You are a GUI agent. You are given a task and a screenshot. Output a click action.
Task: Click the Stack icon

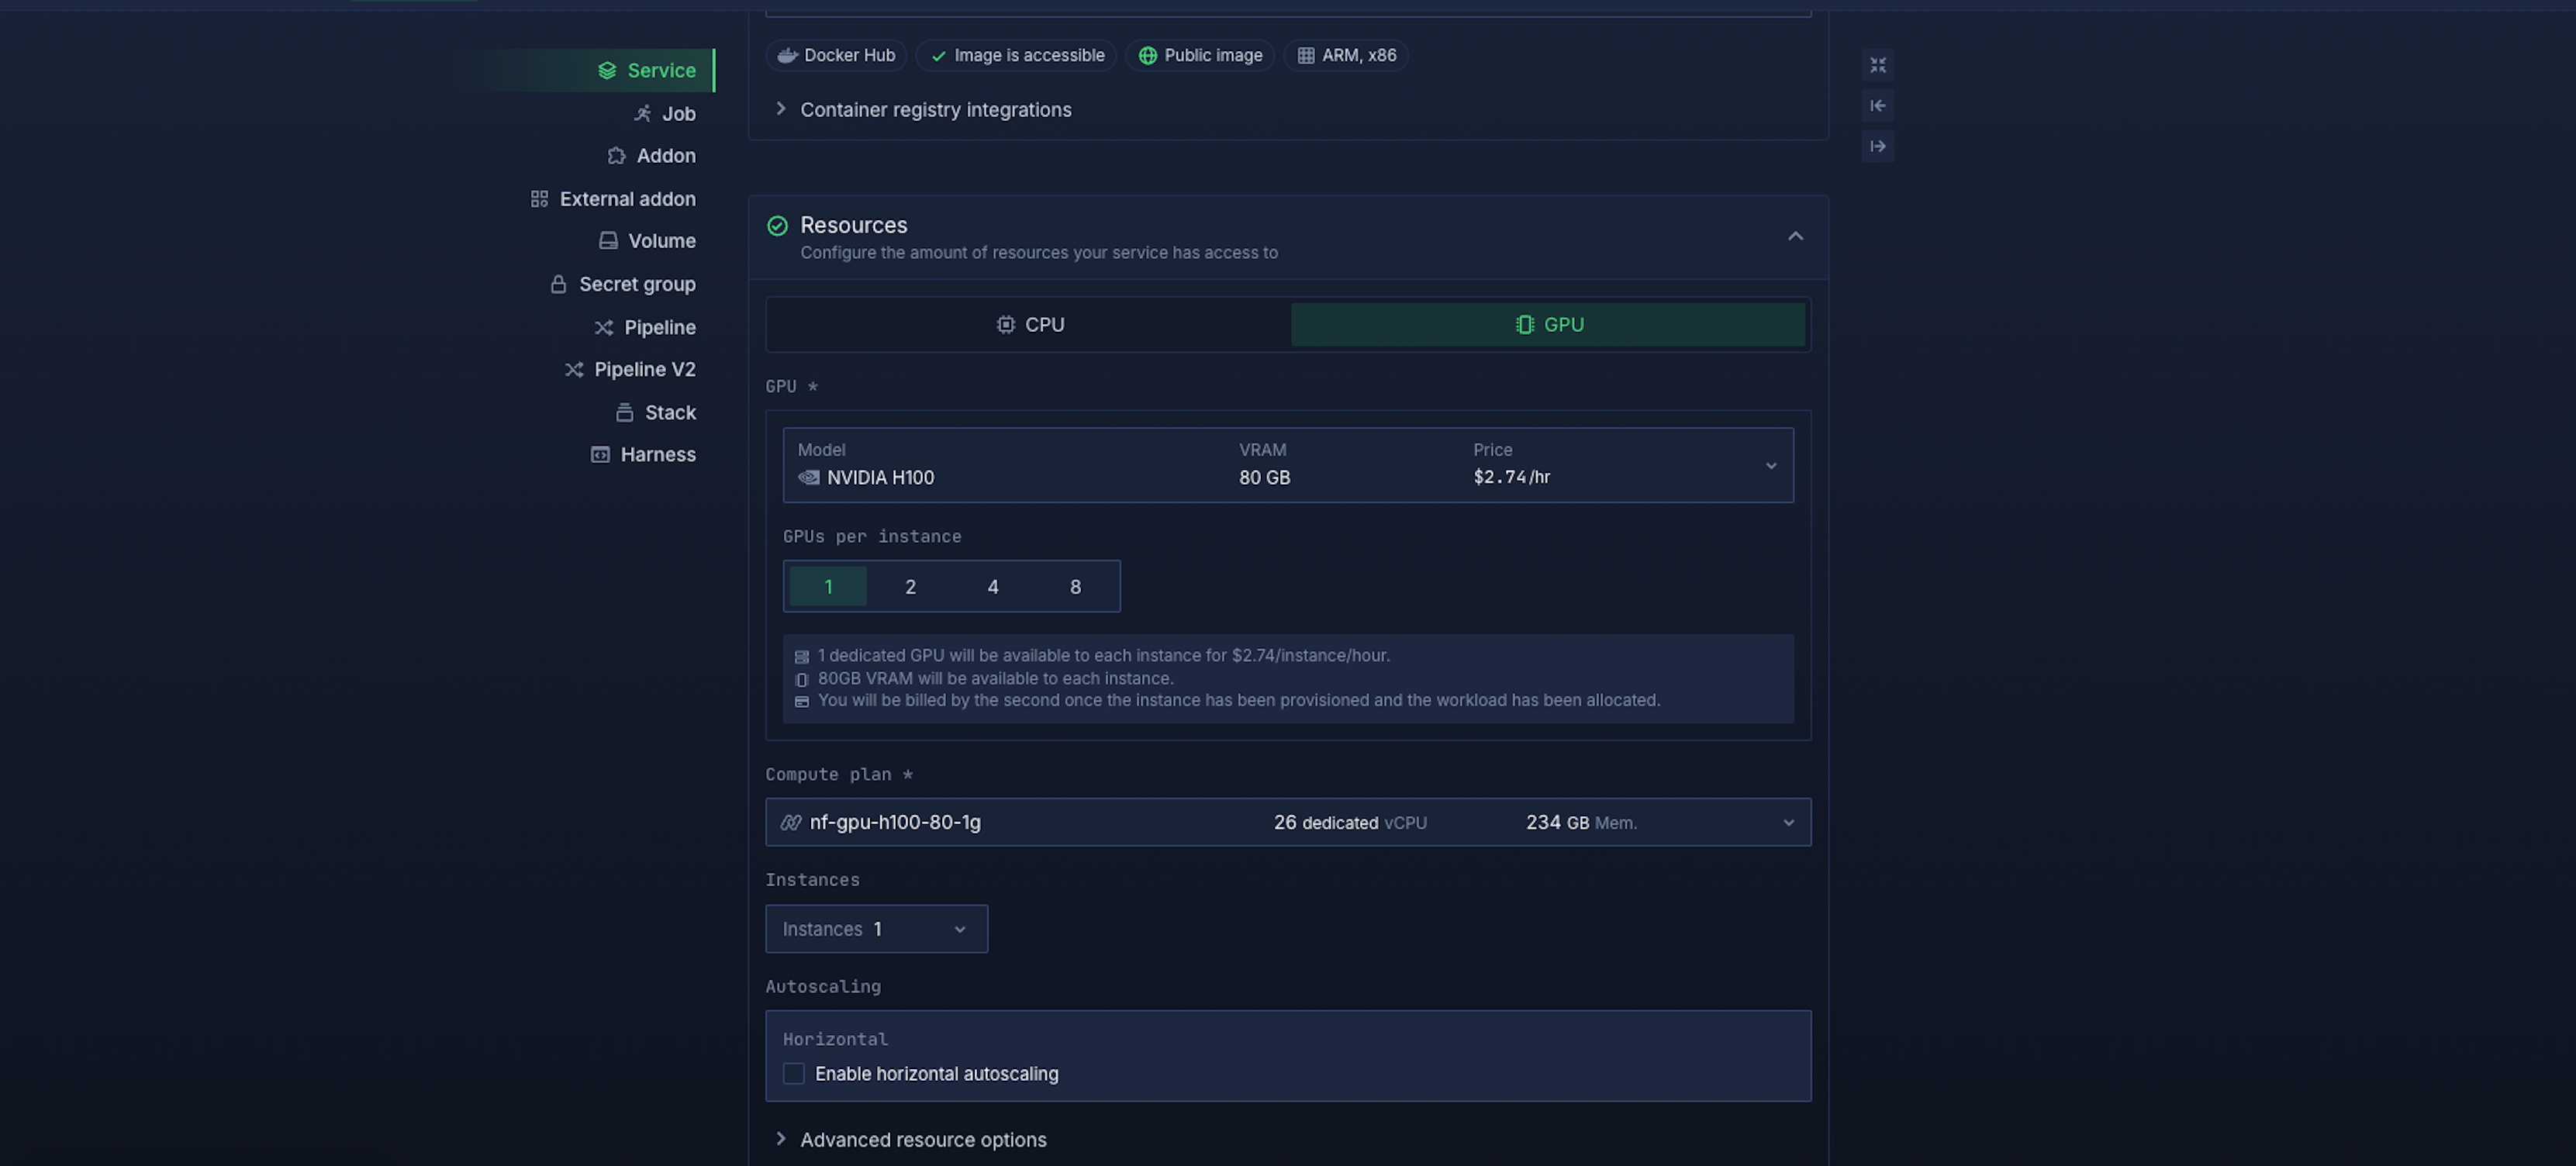(x=625, y=412)
